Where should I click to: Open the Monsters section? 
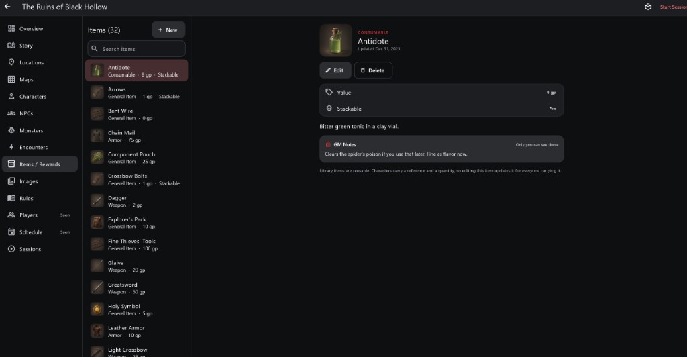[40, 131]
